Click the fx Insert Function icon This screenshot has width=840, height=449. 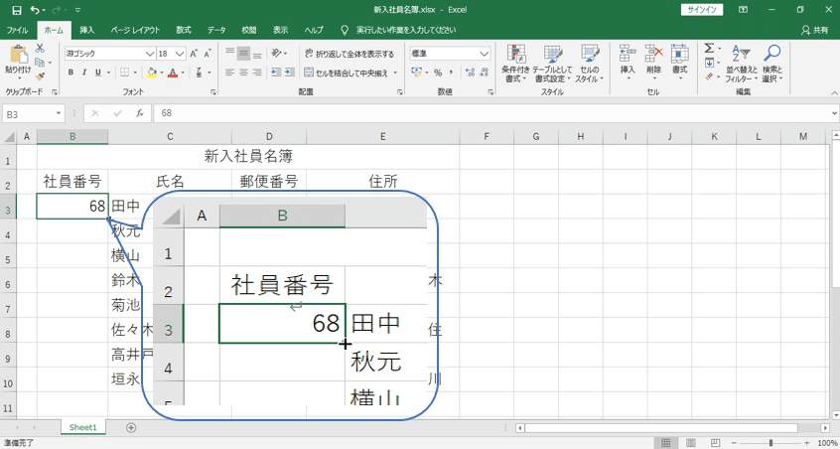pos(140,113)
